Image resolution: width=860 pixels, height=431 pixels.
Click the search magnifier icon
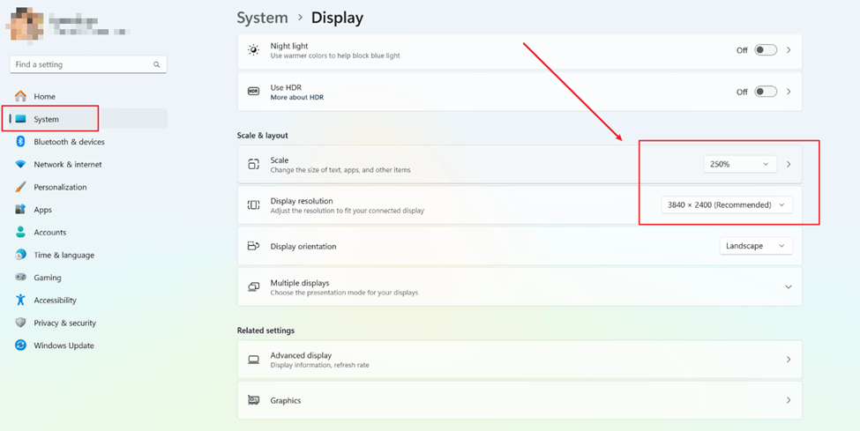156,64
